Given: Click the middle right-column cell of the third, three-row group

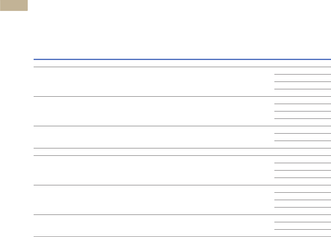Looking at the screenshot, I should pos(302,137).
